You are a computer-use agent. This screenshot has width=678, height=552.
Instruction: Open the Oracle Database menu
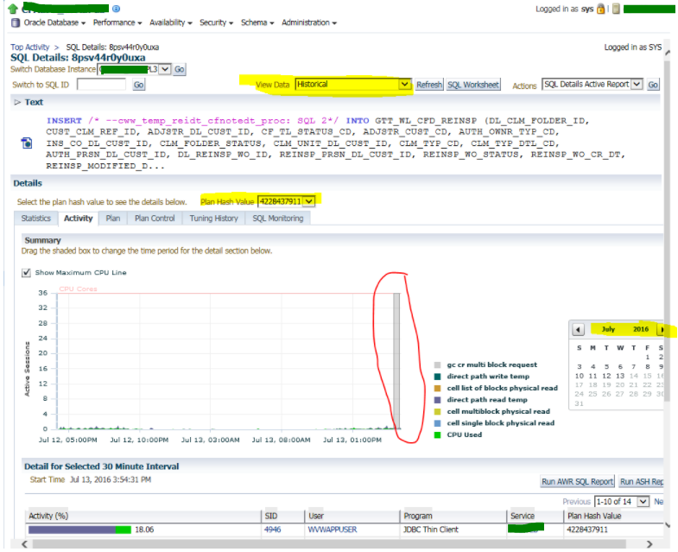[54, 22]
